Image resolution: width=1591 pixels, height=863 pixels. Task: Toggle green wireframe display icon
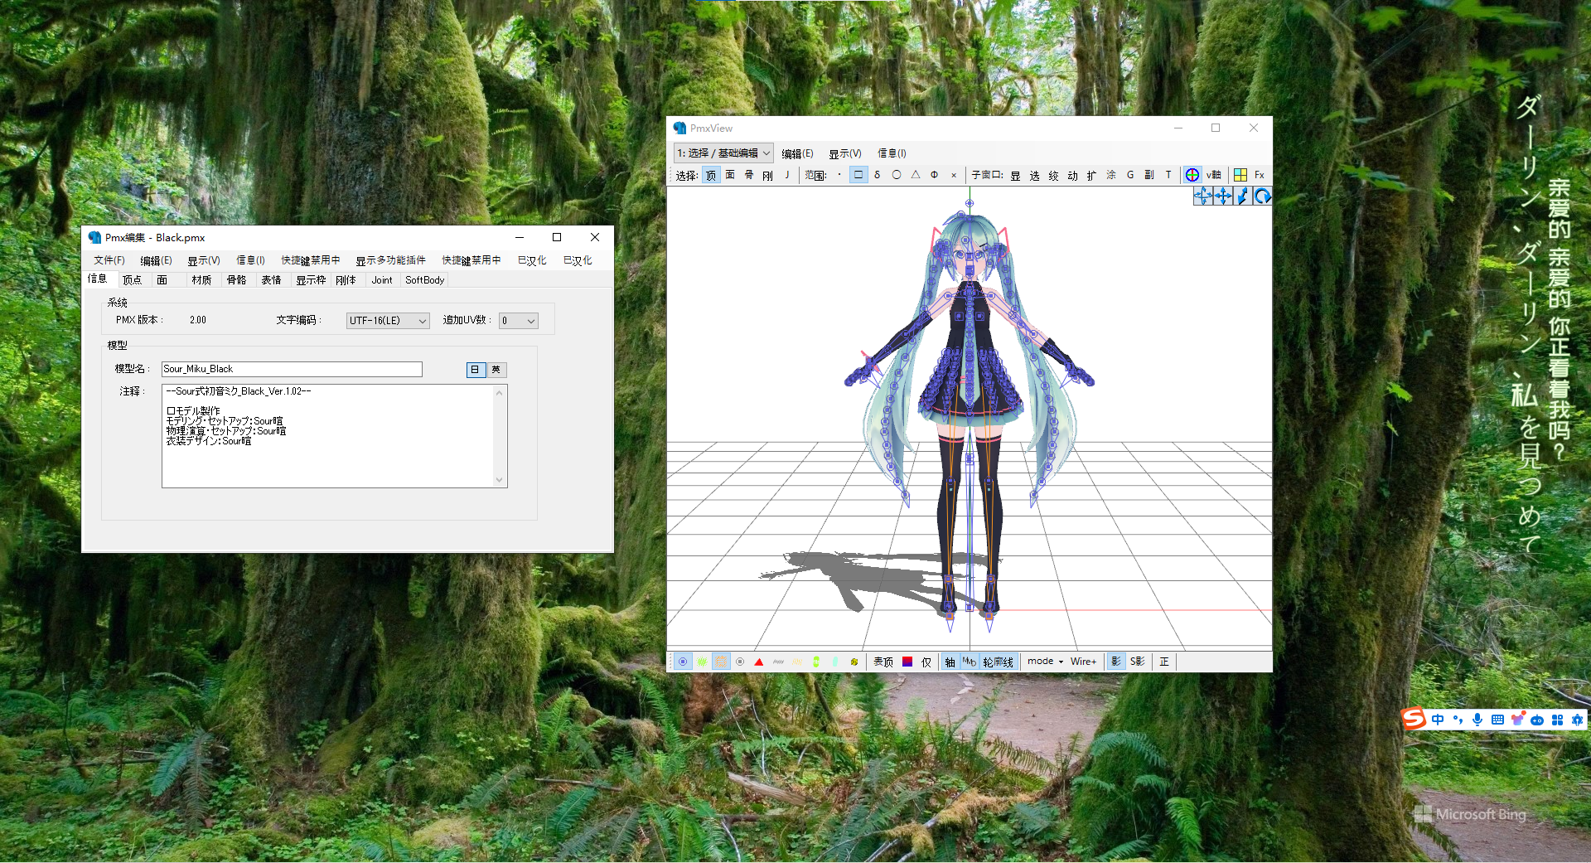point(702,662)
